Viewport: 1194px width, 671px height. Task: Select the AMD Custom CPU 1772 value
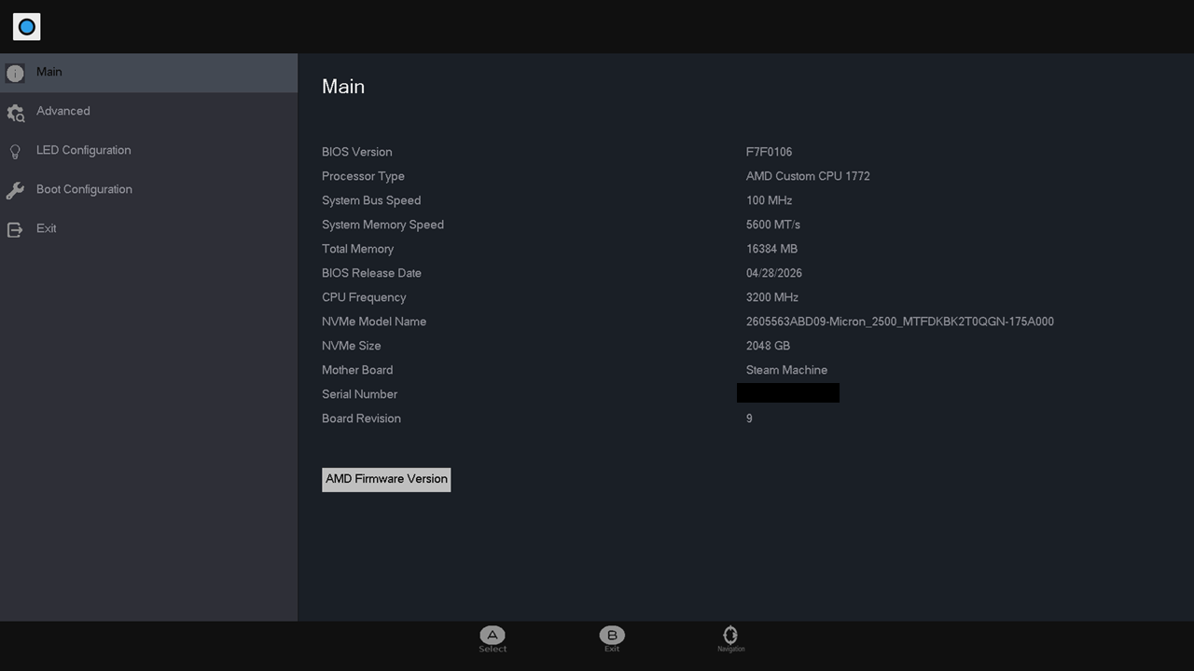pos(808,176)
